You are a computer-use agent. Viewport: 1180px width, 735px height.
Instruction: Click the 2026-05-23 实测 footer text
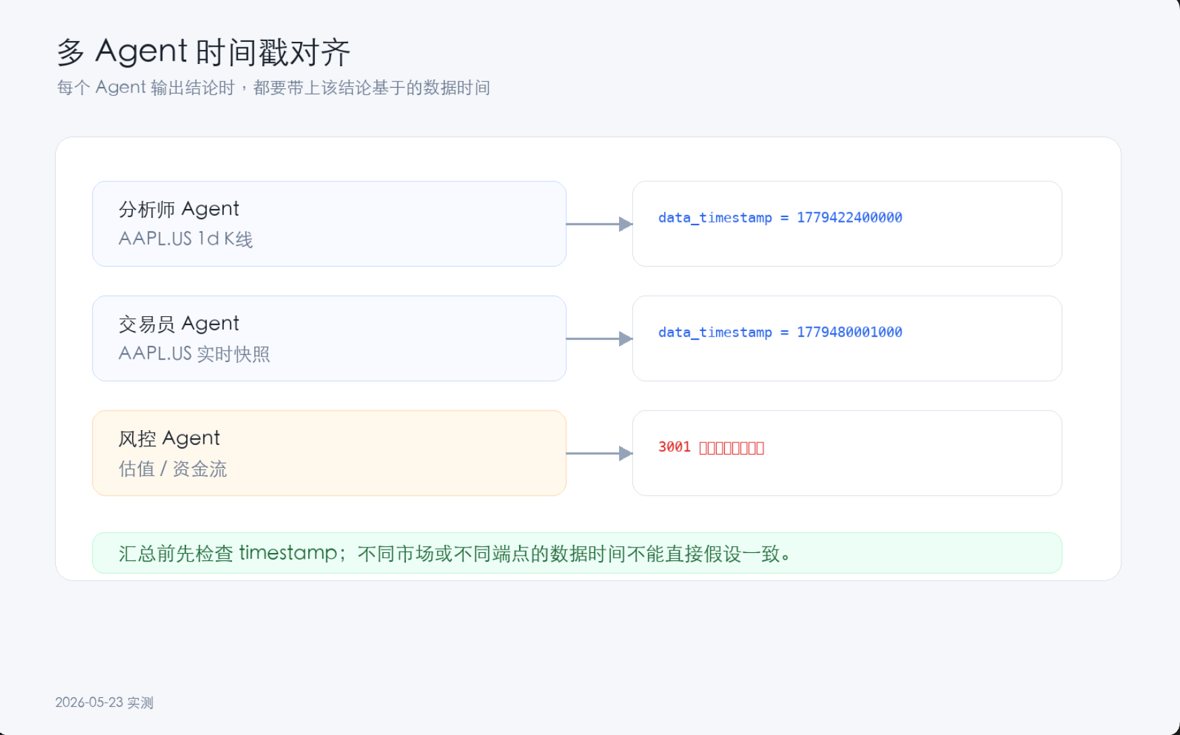[x=105, y=703]
